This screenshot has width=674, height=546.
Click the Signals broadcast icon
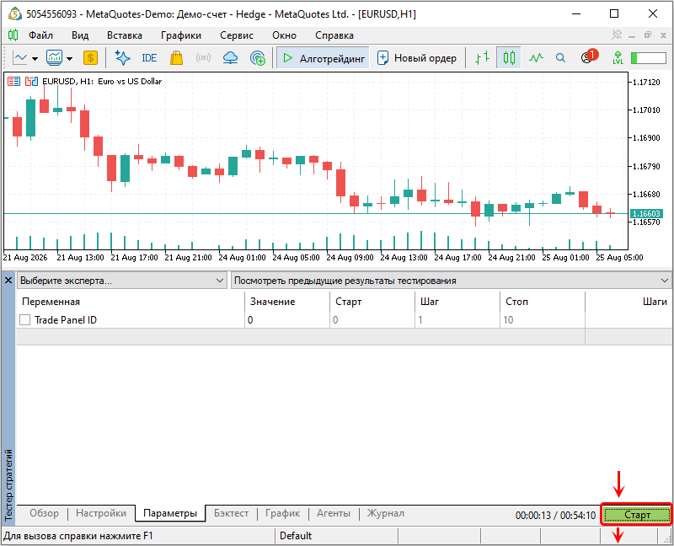[x=203, y=57]
